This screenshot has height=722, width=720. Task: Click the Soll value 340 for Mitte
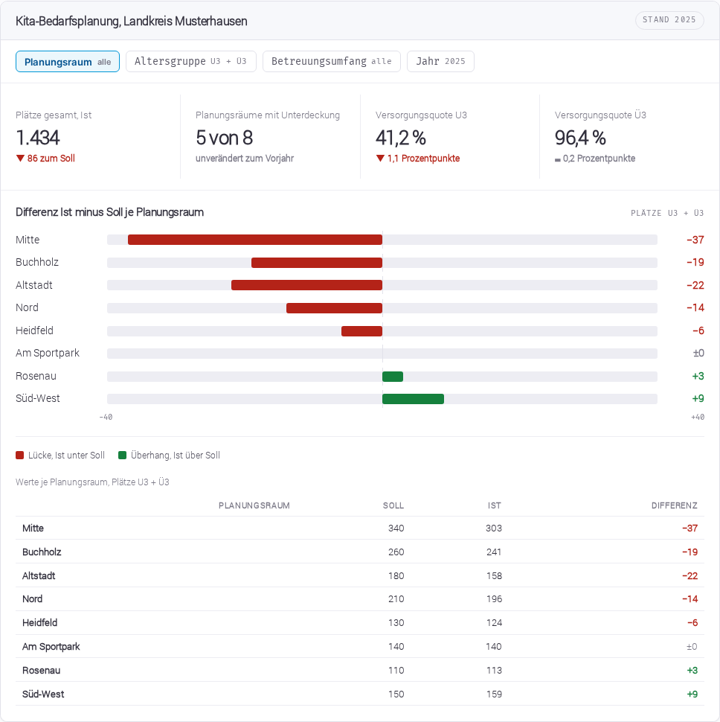396,528
